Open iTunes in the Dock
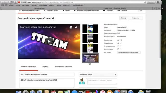The width and height of the screenshot is (166, 93). coord(102,91)
